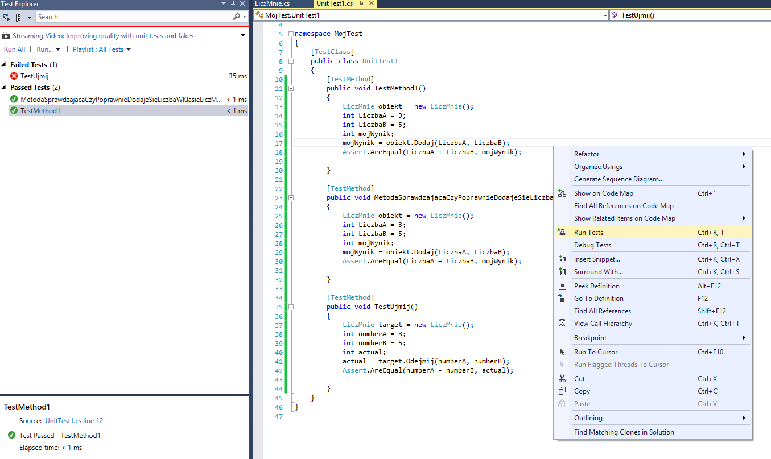Click the Copy icon in context menu

(x=562, y=391)
